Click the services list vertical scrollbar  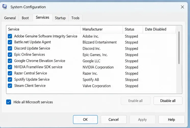tap(179, 48)
